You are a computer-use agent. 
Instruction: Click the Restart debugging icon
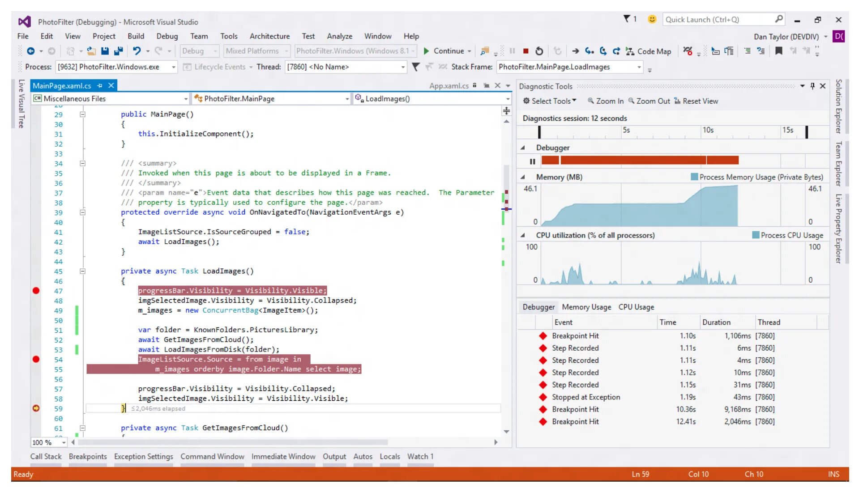(539, 51)
